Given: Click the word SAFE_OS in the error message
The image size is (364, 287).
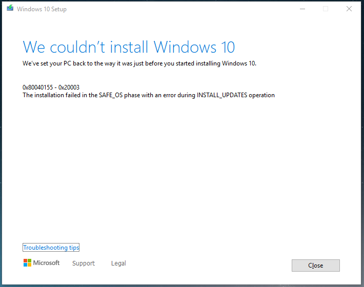Looking at the screenshot, I should pos(111,95).
